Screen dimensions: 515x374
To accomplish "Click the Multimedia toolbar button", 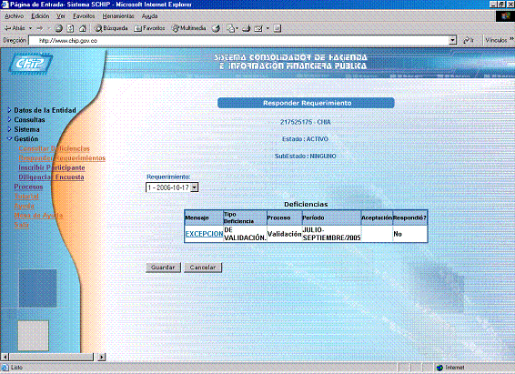I will 189,28.
